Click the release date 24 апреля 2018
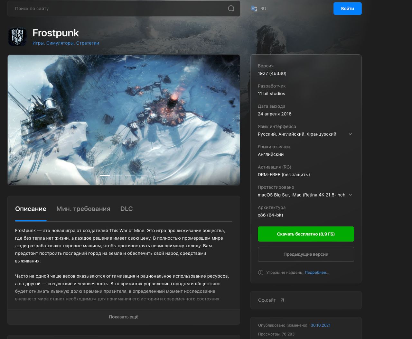This screenshot has height=339, width=412. pos(275,114)
